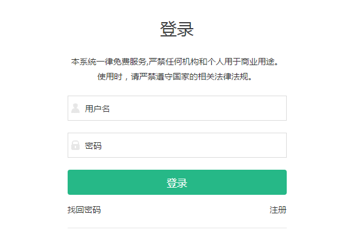The height and width of the screenshot is (245, 343).
Task: Focus the 密码 input field
Action: tap(177, 145)
